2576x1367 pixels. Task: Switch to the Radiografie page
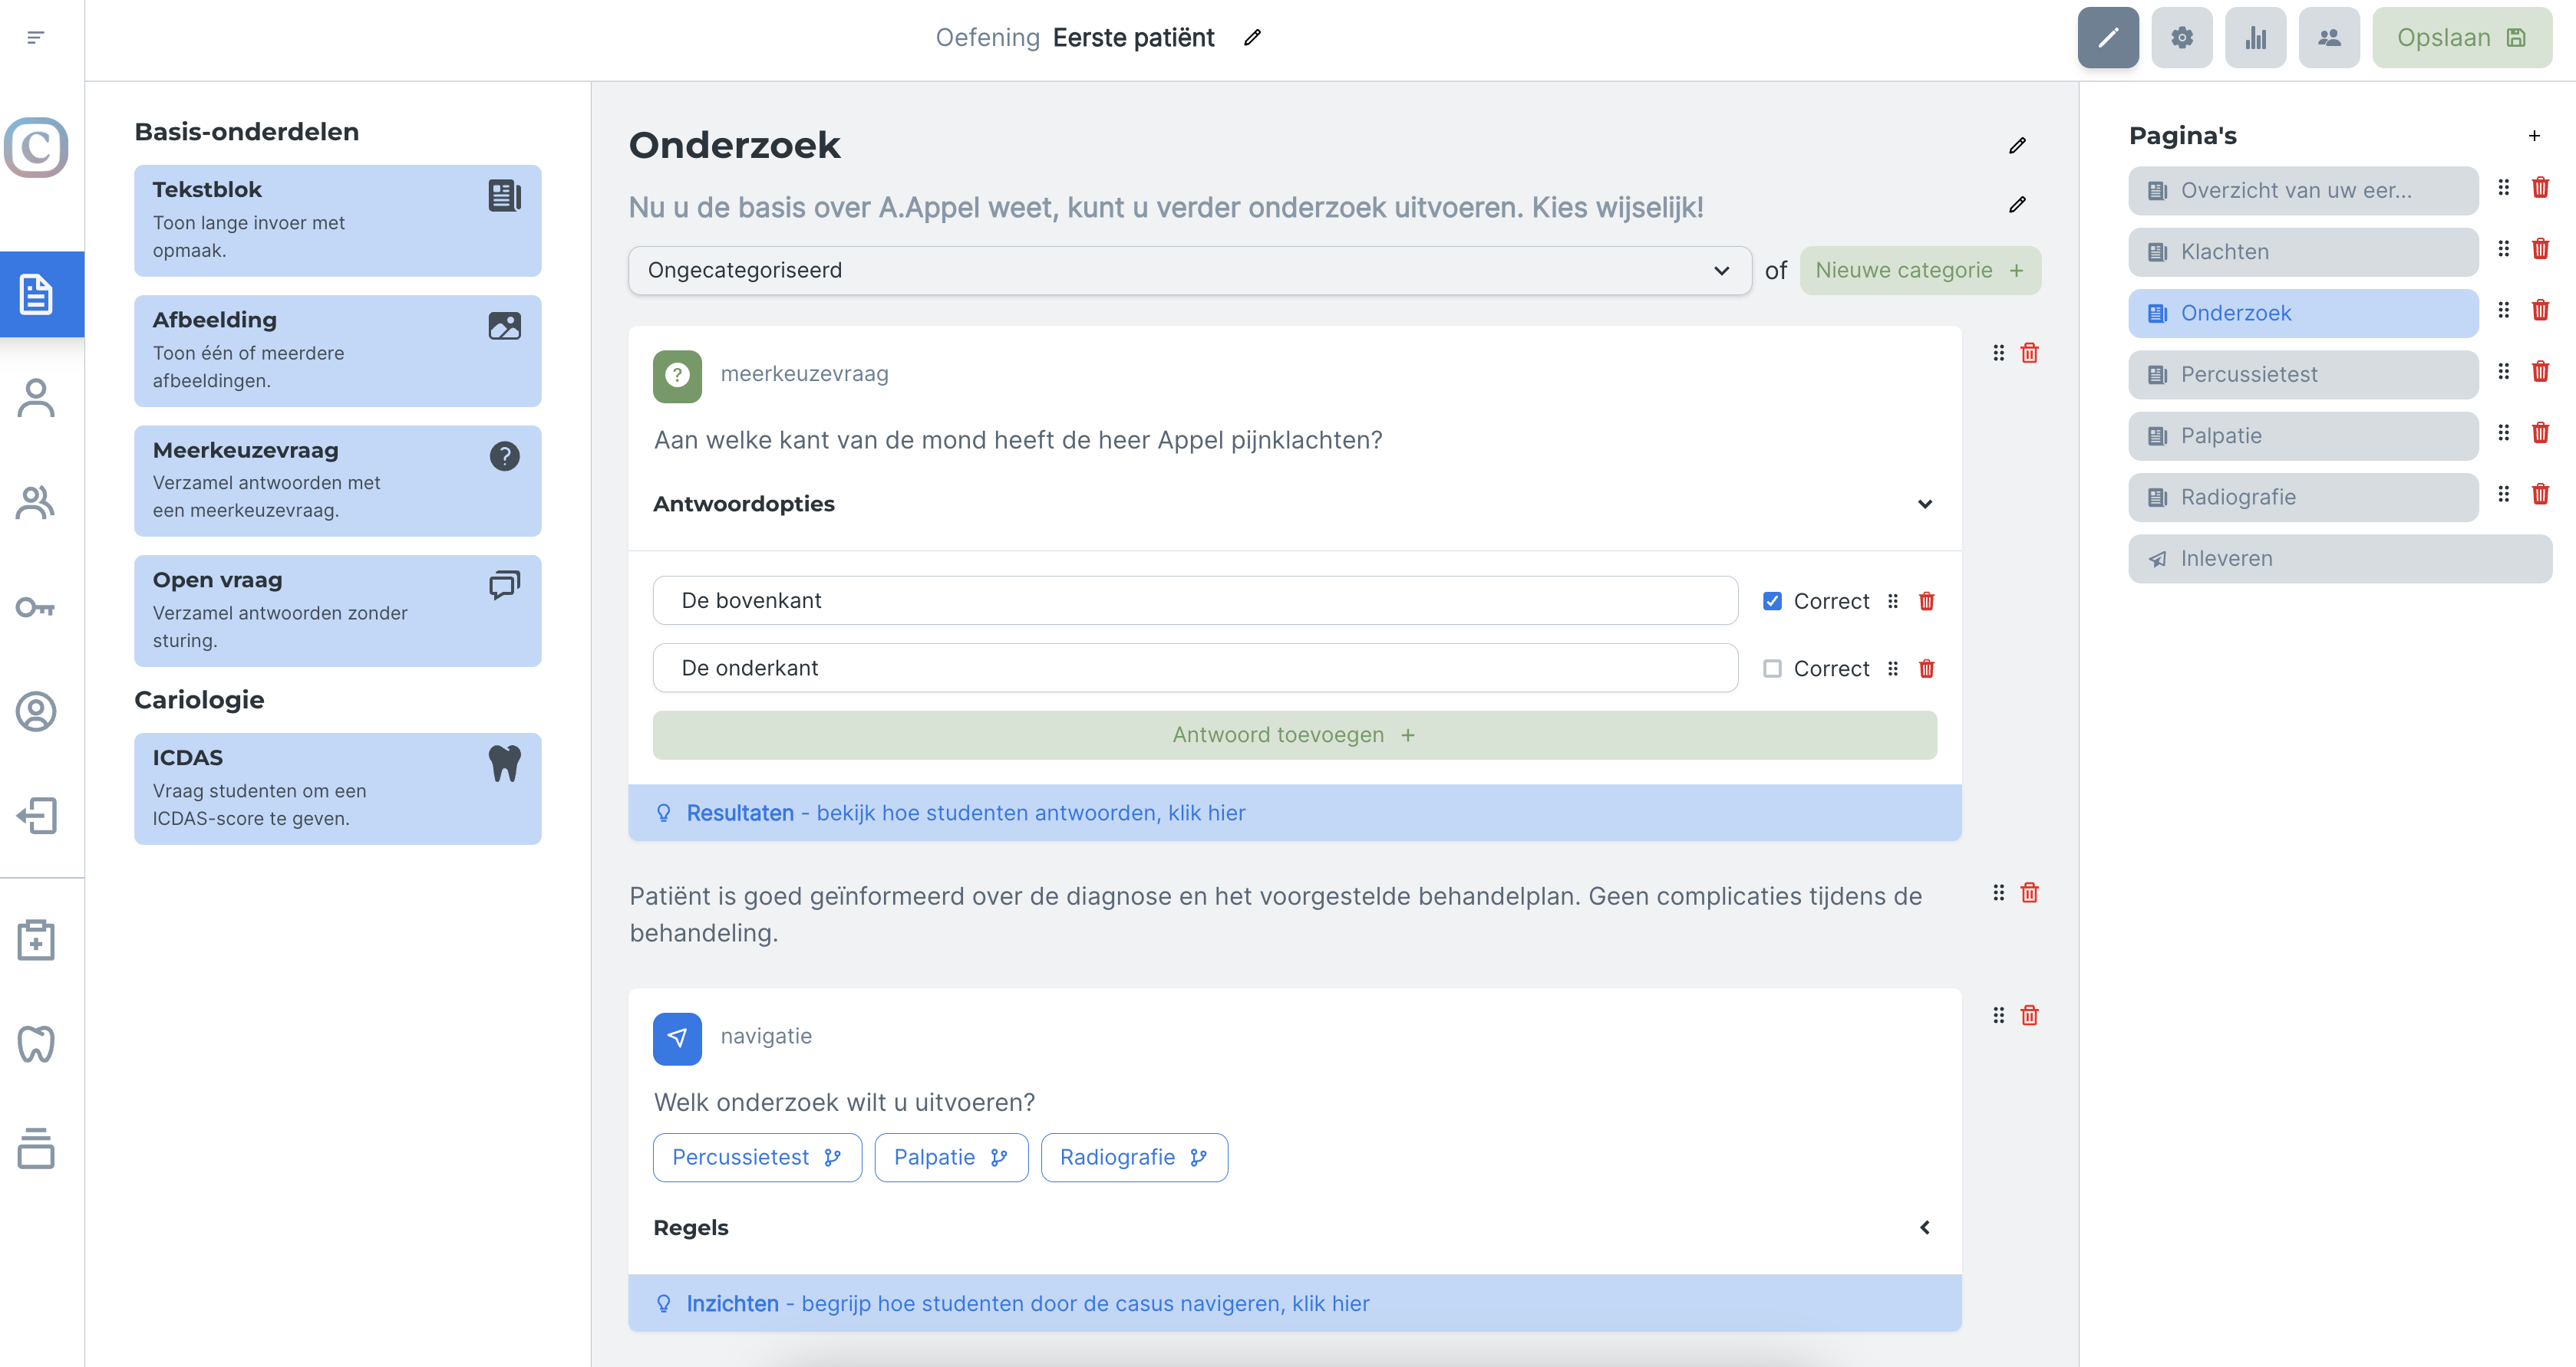(x=2302, y=498)
